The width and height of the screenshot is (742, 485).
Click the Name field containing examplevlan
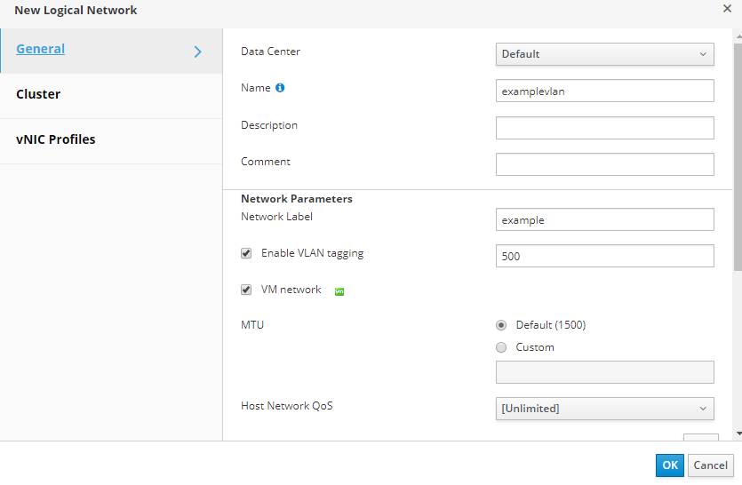[x=604, y=91]
